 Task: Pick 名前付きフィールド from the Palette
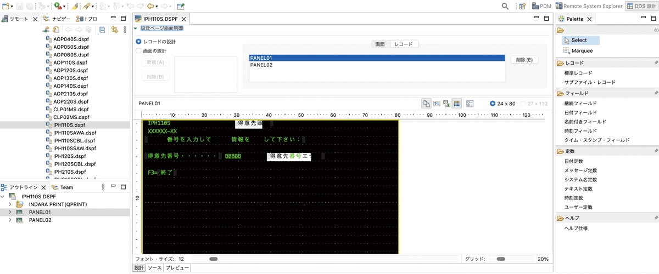tap(585, 122)
